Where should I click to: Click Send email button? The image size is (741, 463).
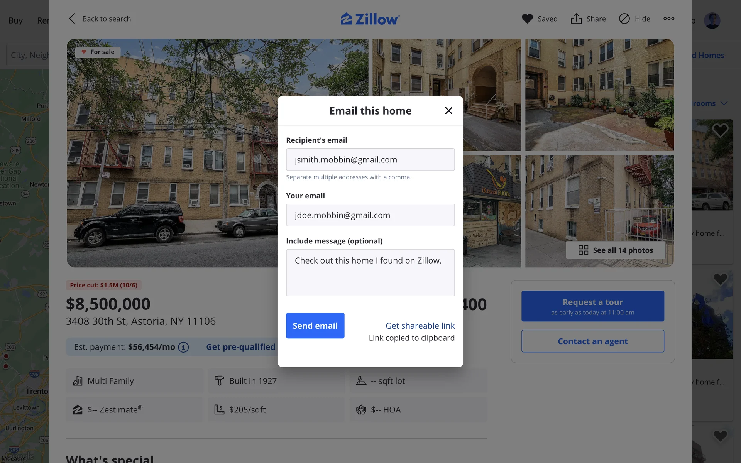(315, 326)
